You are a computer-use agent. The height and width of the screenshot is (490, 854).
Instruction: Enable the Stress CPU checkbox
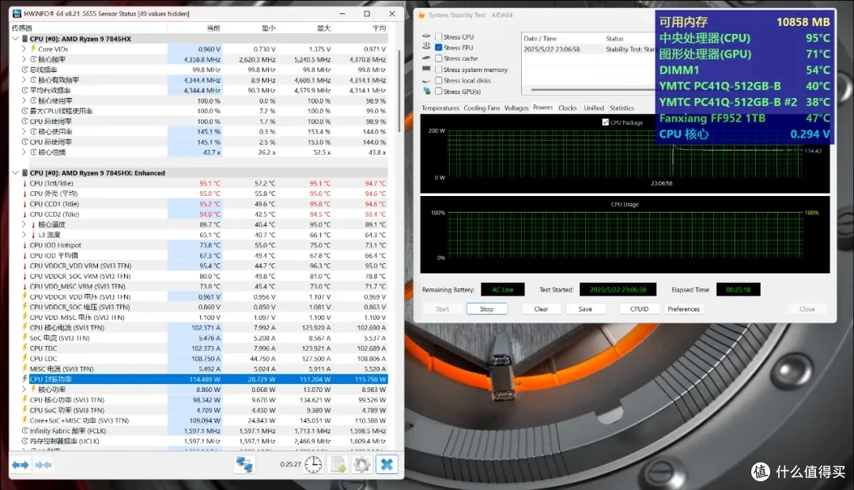(x=438, y=36)
